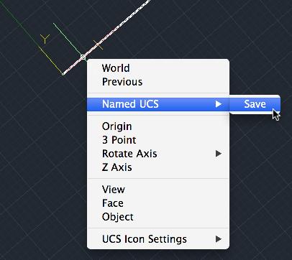Click the UCS icon origin circle grip
Image resolution: width=292 pixels, height=260 pixels.
pos(83,57)
